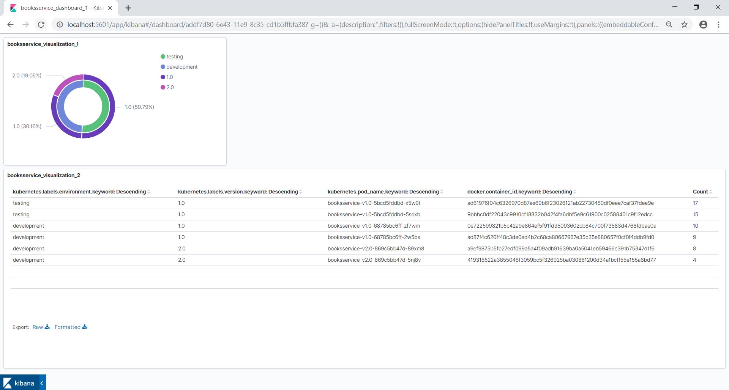Click the browser reload icon
The height and width of the screenshot is (390, 729).
41,25
